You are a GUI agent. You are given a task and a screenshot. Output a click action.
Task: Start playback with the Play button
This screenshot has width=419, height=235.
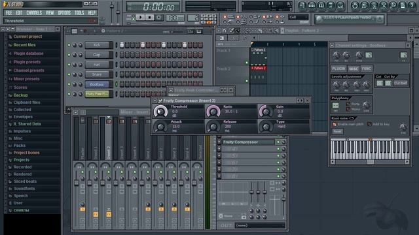(x=140, y=18)
